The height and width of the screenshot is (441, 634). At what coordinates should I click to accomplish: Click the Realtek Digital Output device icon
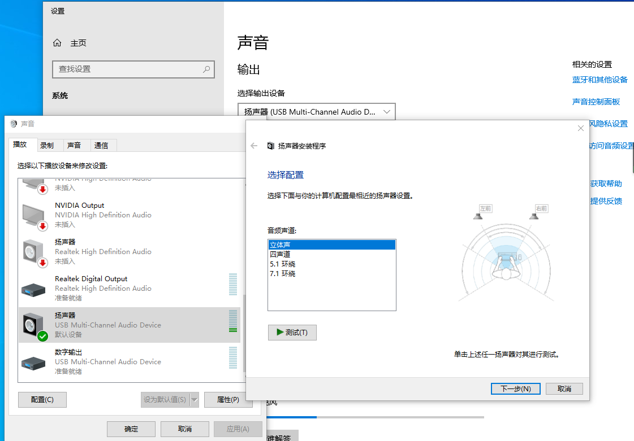coord(33,290)
